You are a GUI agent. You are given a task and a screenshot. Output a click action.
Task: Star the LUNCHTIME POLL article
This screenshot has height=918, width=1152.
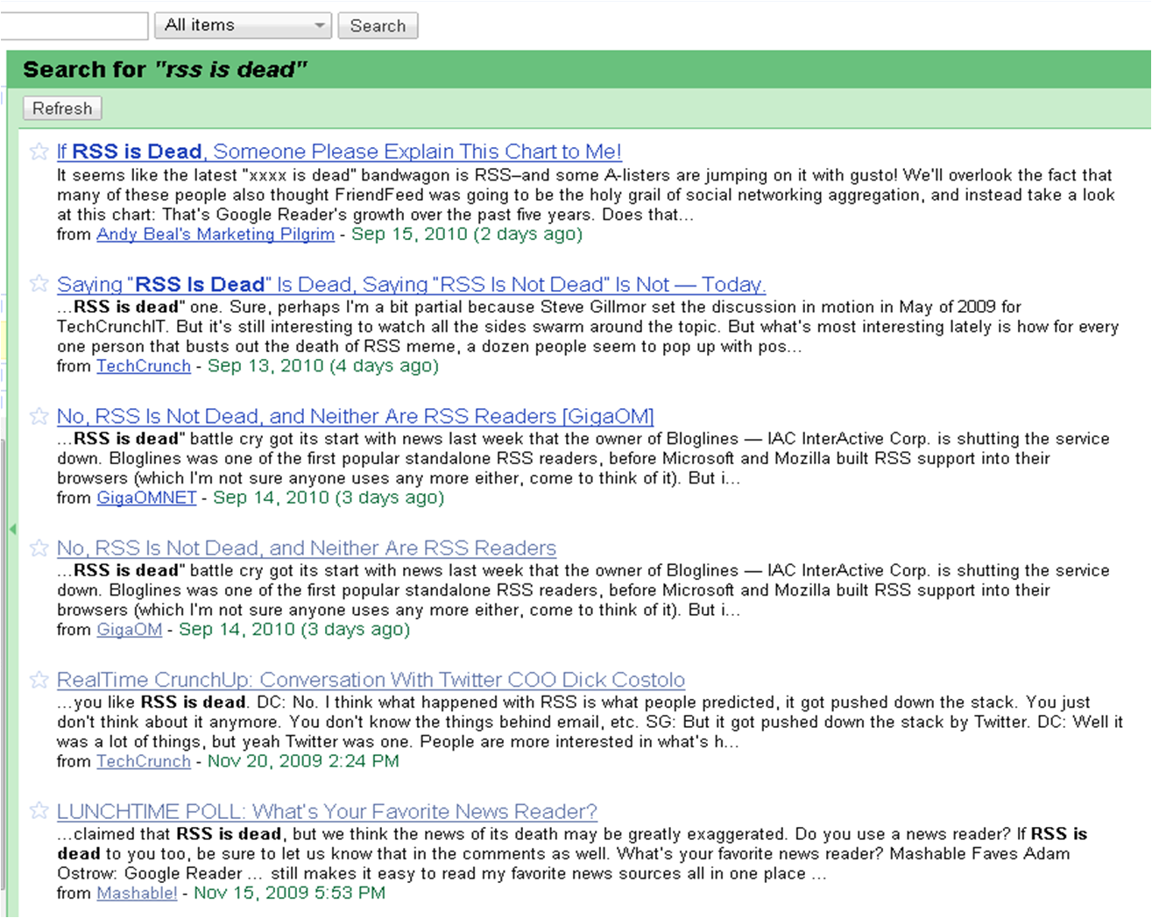coord(39,811)
